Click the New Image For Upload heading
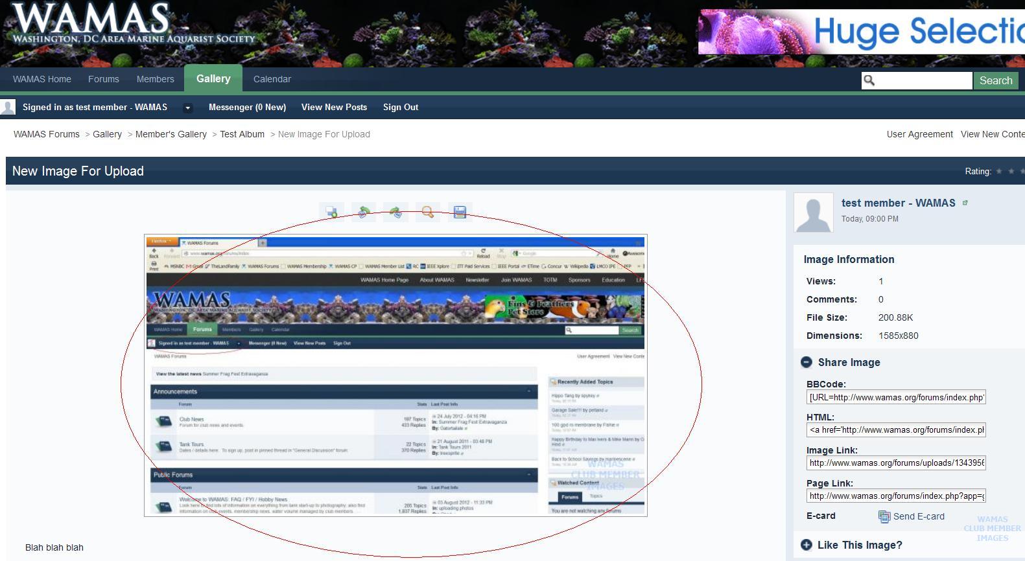 [78, 171]
